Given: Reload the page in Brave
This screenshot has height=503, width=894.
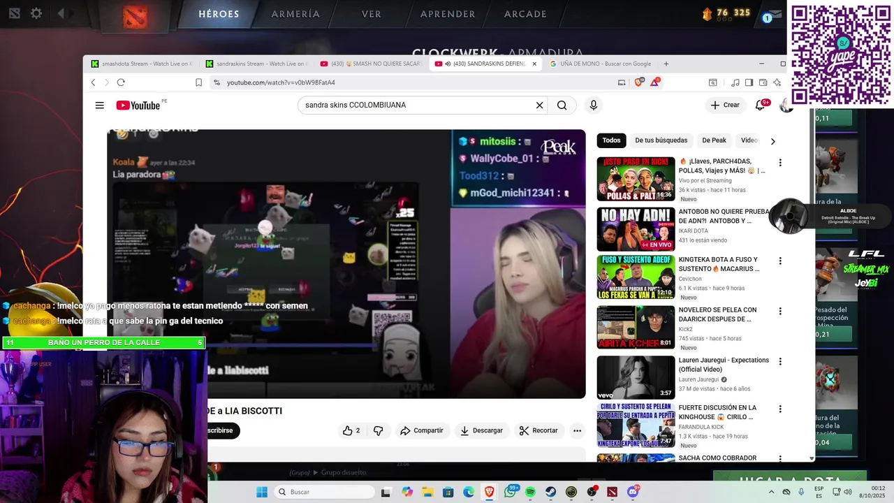Looking at the screenshot, I should [121, 82].
